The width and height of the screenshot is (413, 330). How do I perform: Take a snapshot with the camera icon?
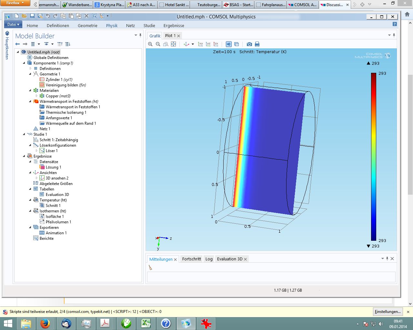click(x=249, y=44)
